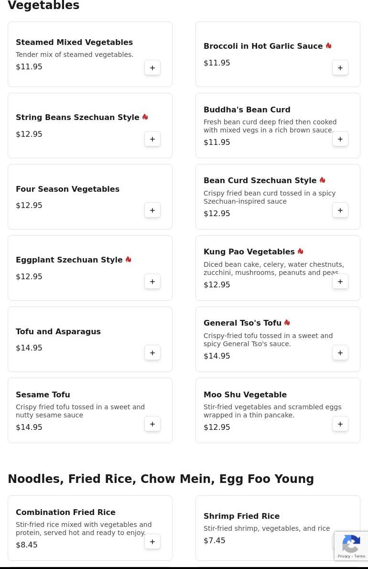The image size is (368, 569).
Task: Add Eggplant Szechuan Style to cart
Action: point(152,282)
